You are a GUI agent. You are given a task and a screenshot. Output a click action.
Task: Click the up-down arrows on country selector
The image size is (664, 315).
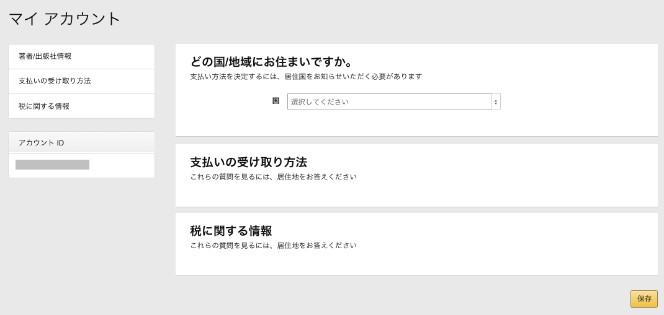(x=496, y=101)
